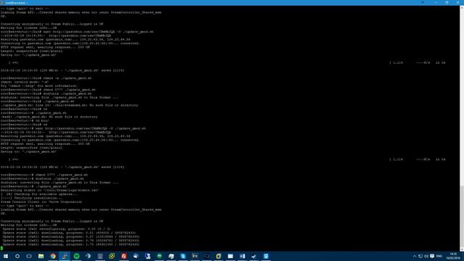The width and height of the screenshot is (464, 261).
Task: Open Task View on the taskbar
Action: (x=29, y=256)
